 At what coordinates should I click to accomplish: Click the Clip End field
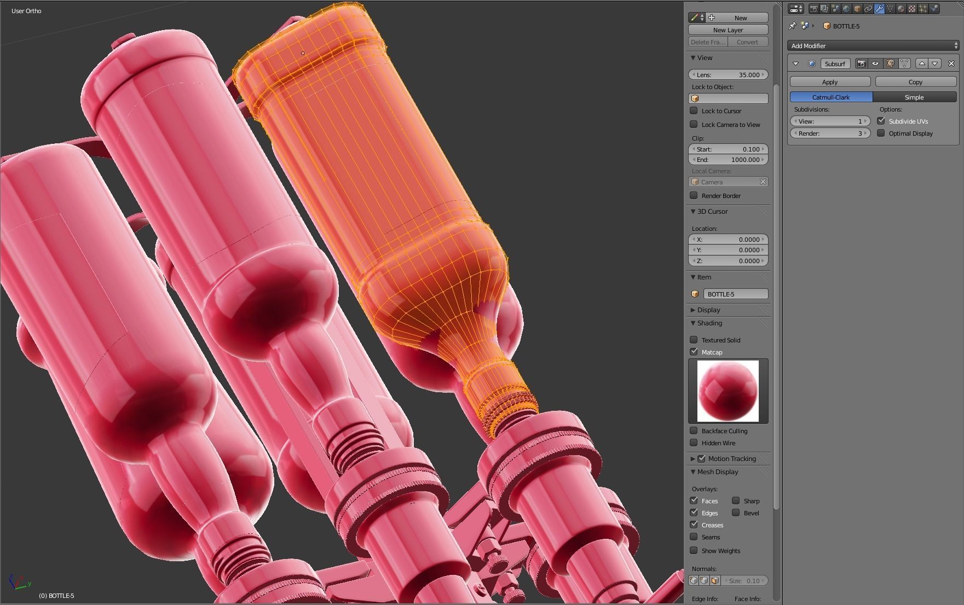tap(728, 160)
